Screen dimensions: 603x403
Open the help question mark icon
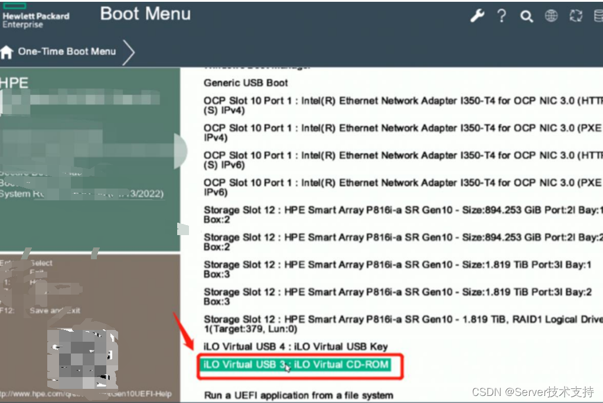click(x=501, y=16)
